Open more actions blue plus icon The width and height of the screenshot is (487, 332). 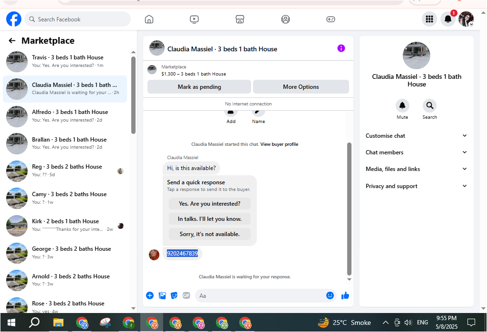(x=150, y=295)
